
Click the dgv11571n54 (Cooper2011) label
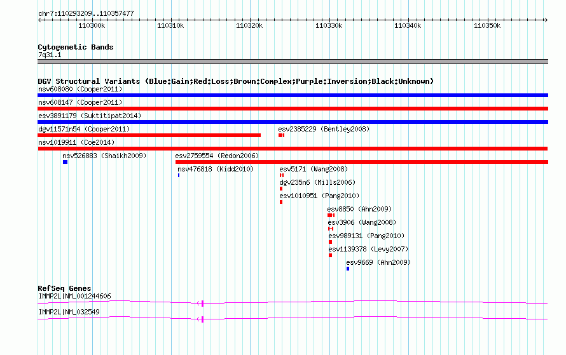[x=84, y=129]
